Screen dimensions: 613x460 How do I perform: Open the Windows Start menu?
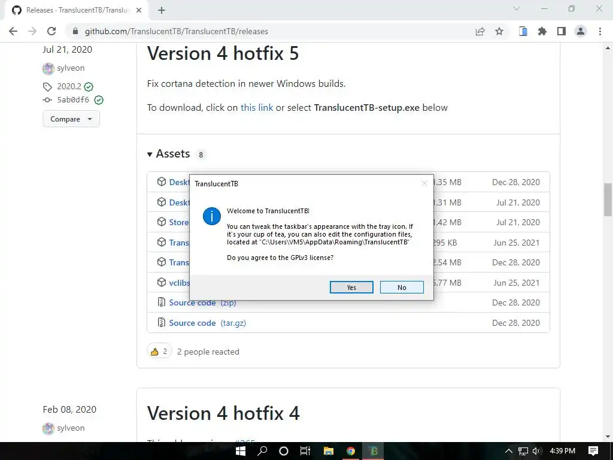pyautogui.click(x=241, y=451)
